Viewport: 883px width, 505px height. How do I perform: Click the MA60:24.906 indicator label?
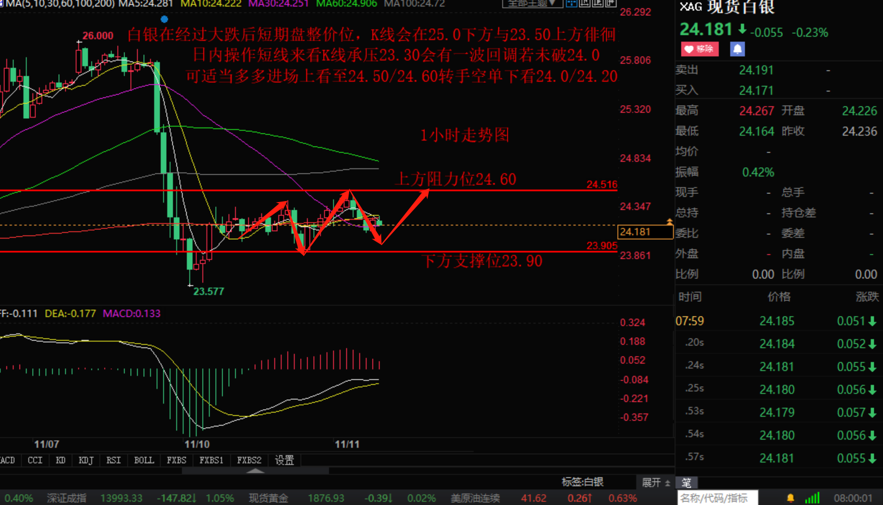point(346,4)
